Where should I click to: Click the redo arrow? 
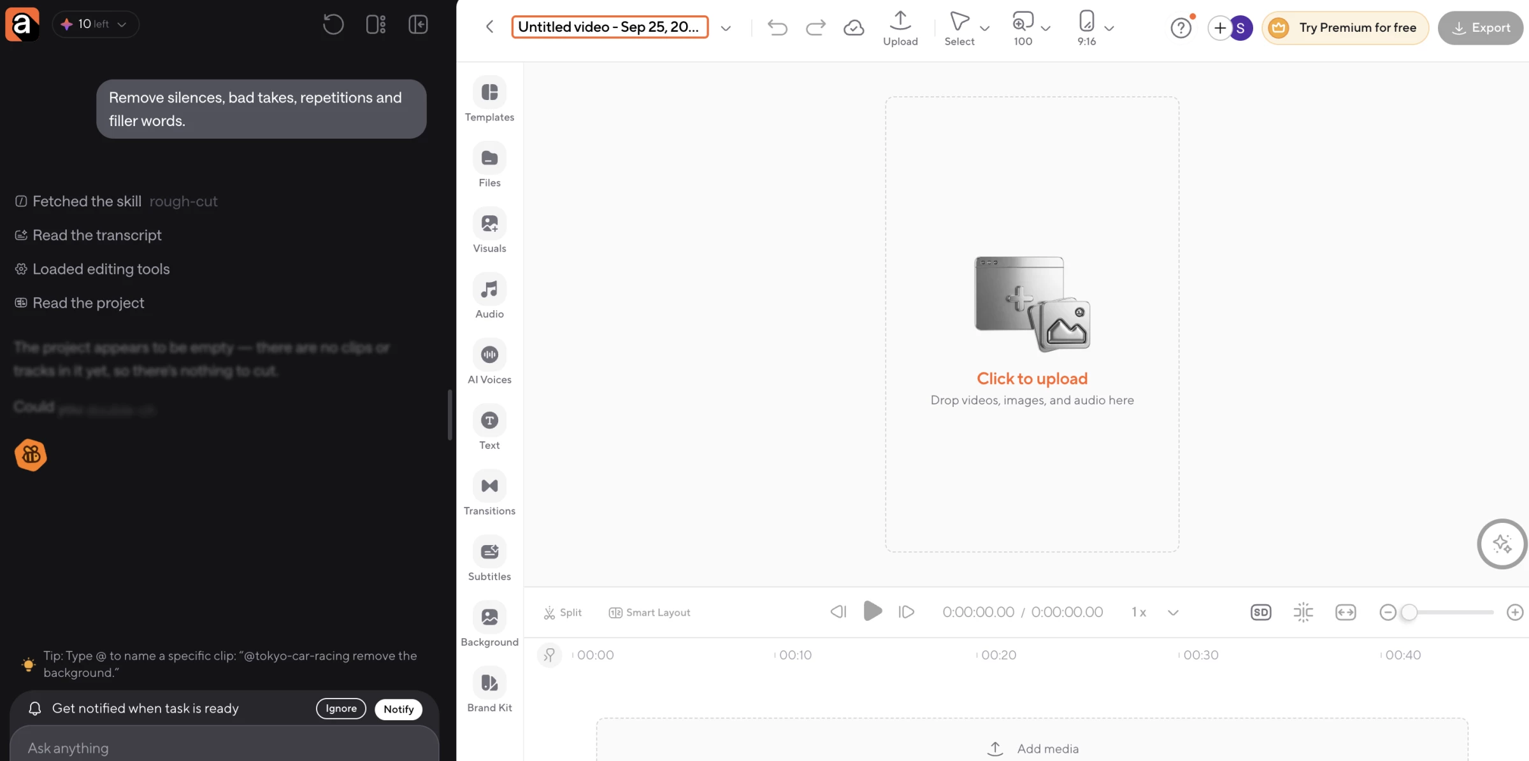815,27
